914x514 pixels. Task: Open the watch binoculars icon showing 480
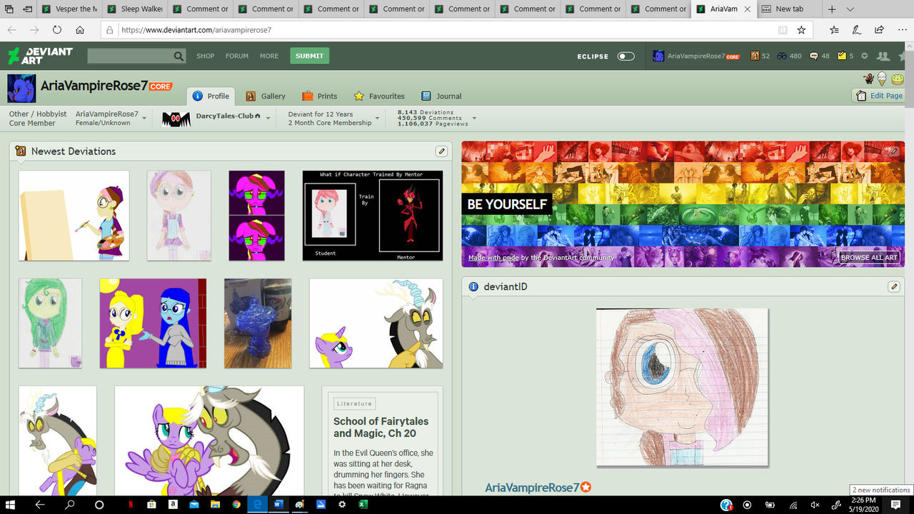[x=789, y=56]
